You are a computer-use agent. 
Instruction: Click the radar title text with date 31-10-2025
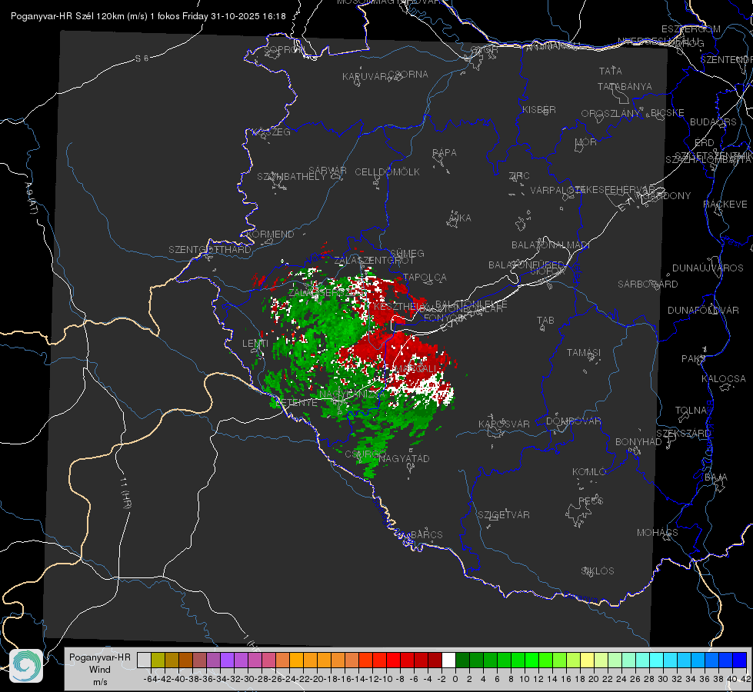tap(148, 16)
